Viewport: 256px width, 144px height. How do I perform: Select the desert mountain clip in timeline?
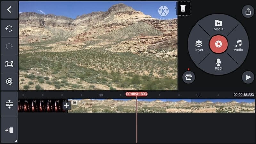click(161, 106)
